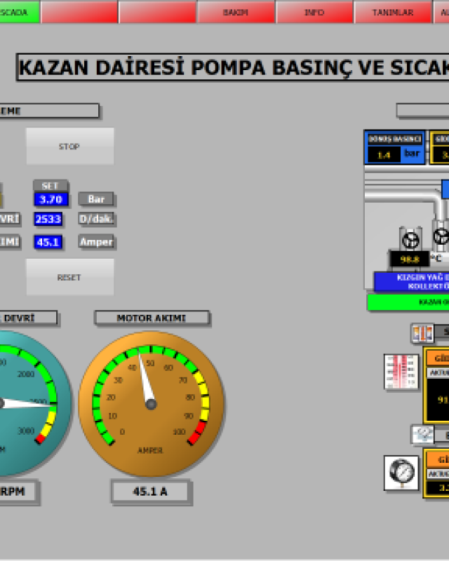449x561 pixels.
Task: Open the SCADA tab
Action: (20, 12)
